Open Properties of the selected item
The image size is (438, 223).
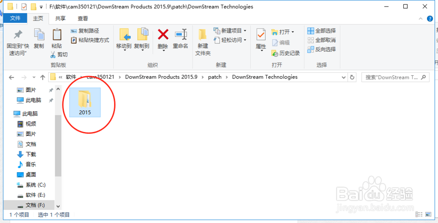click(261, 40)
